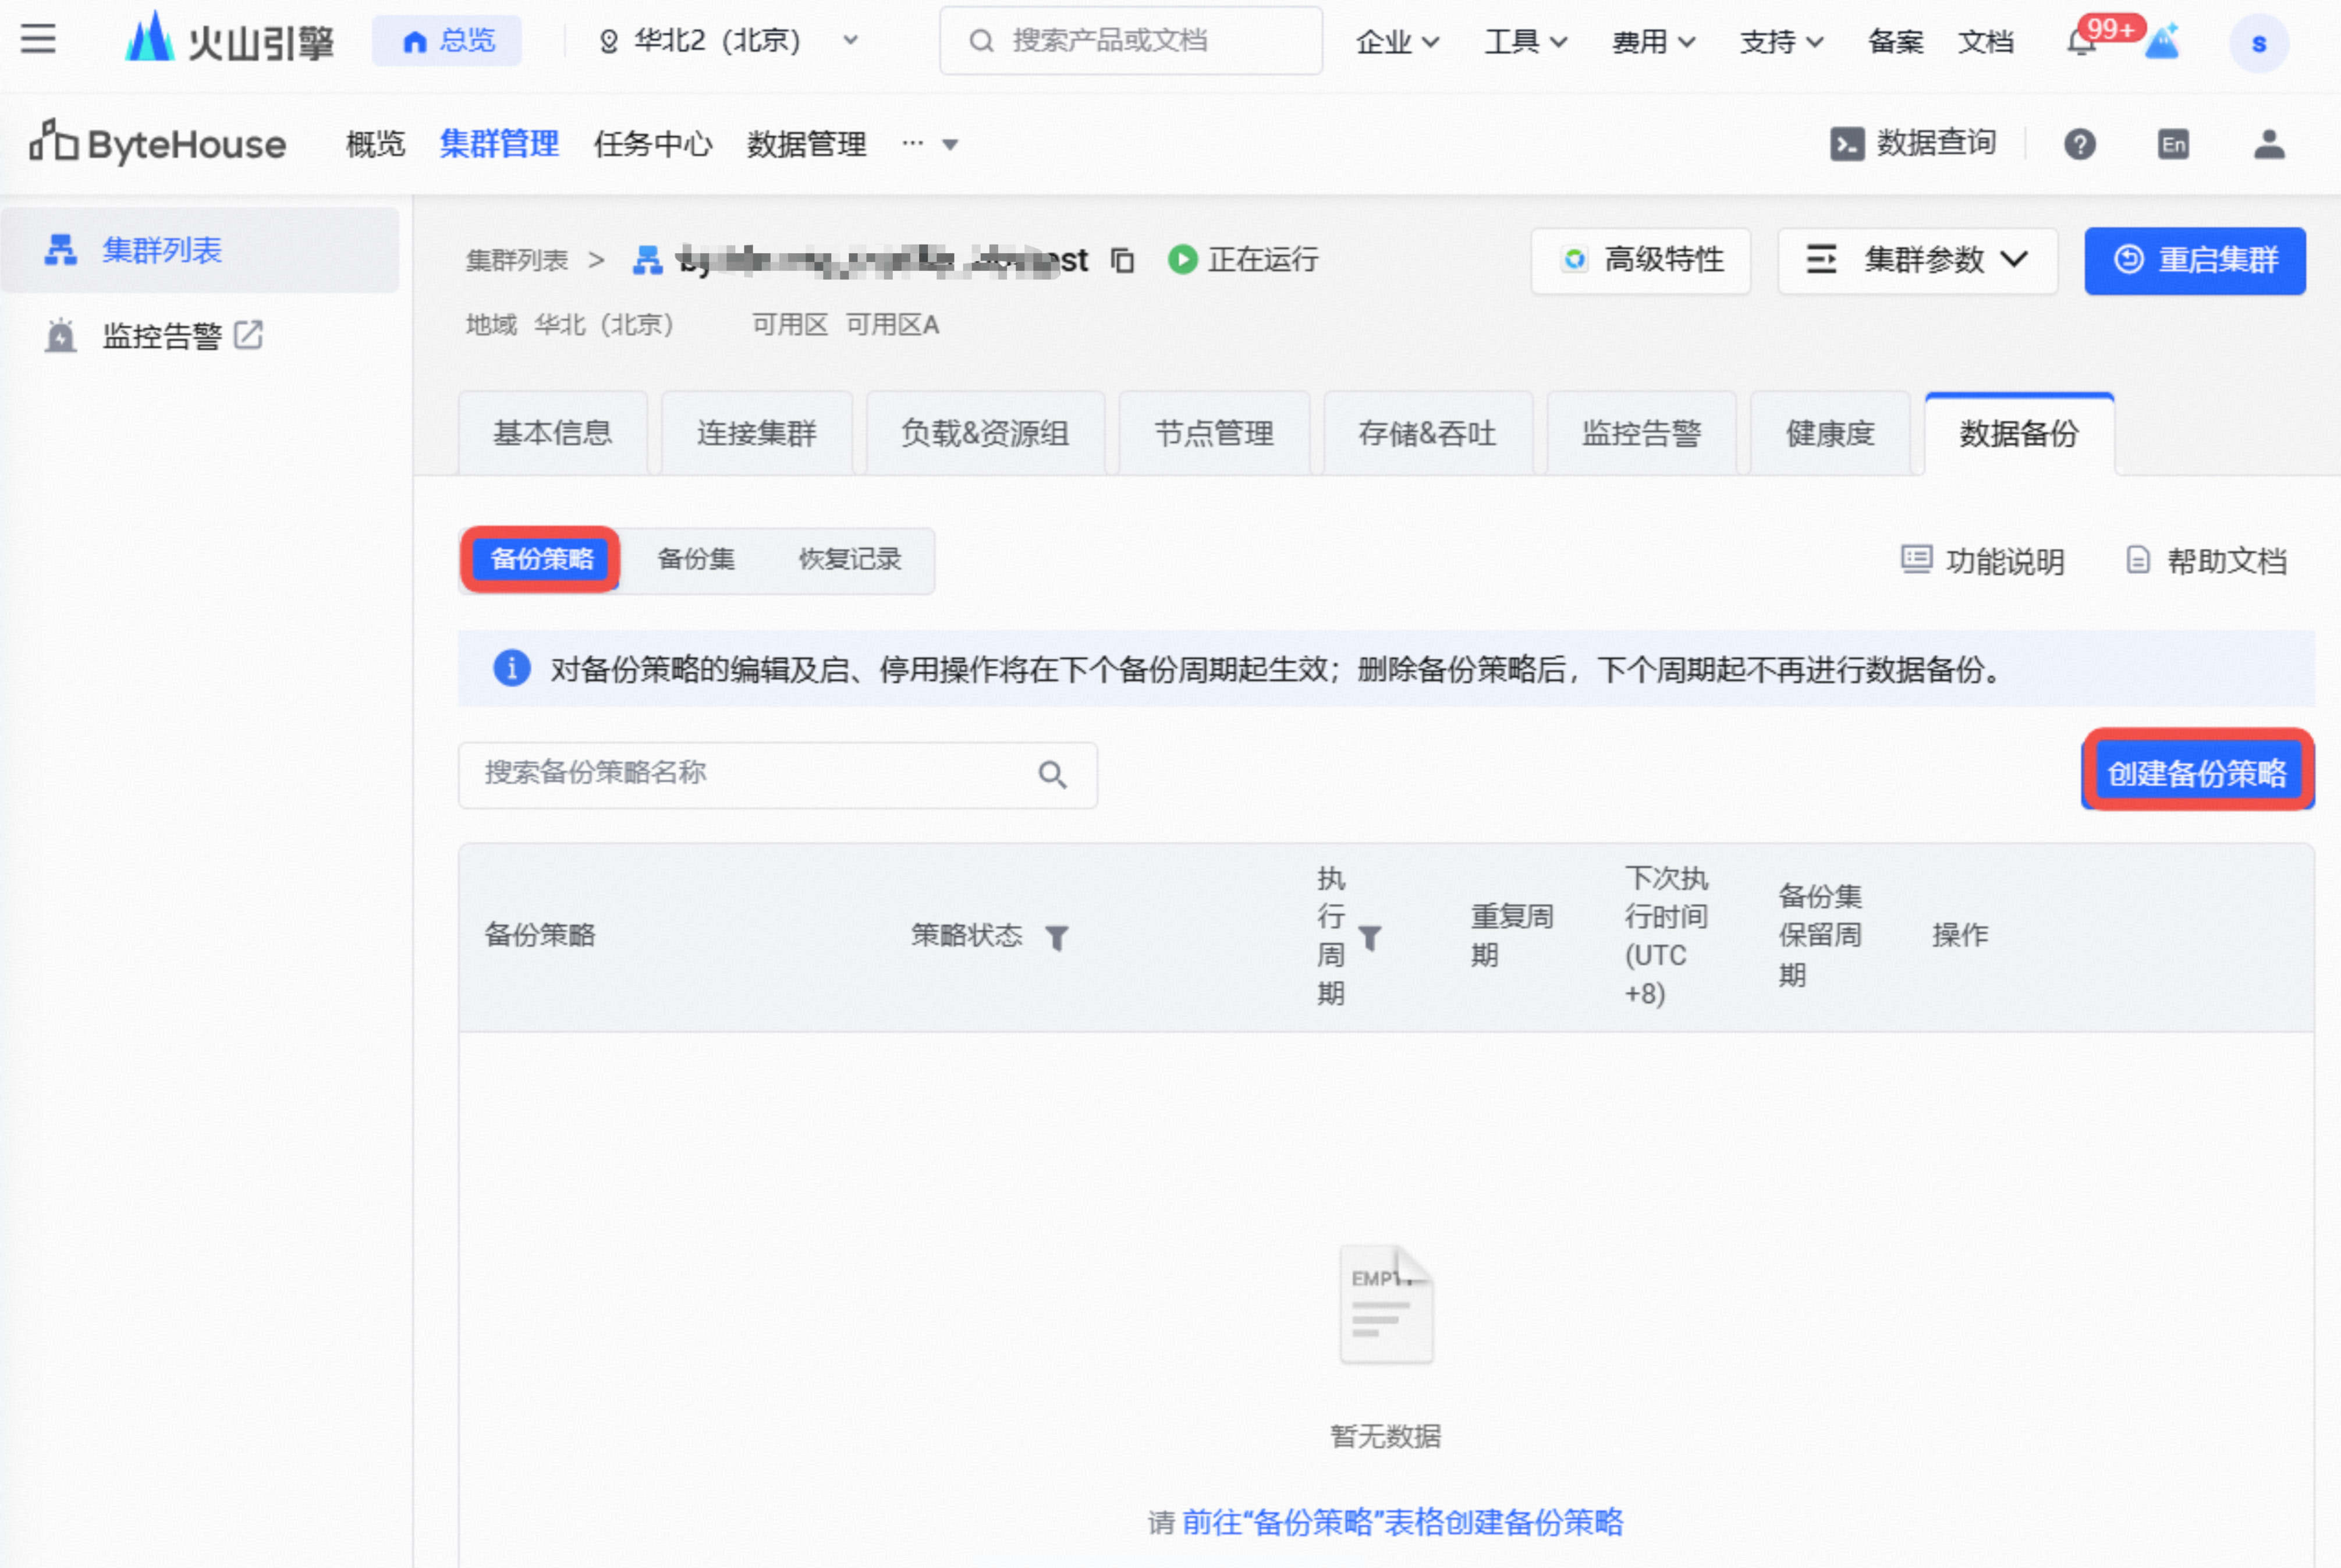Viewport: 2341px width, 1568px height.
Task: Click 集群列表 breadcrumb
Action: coord(516,261)
